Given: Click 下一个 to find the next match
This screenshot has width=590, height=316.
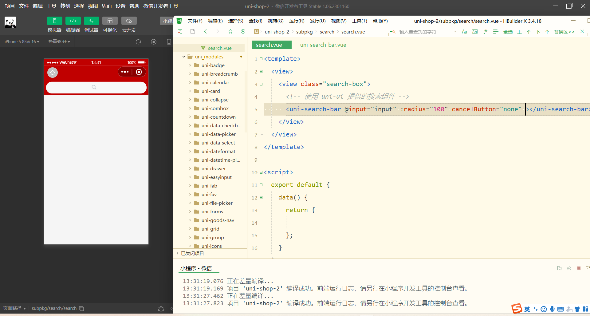Looking at the screenshot, I should pos(543,31).
